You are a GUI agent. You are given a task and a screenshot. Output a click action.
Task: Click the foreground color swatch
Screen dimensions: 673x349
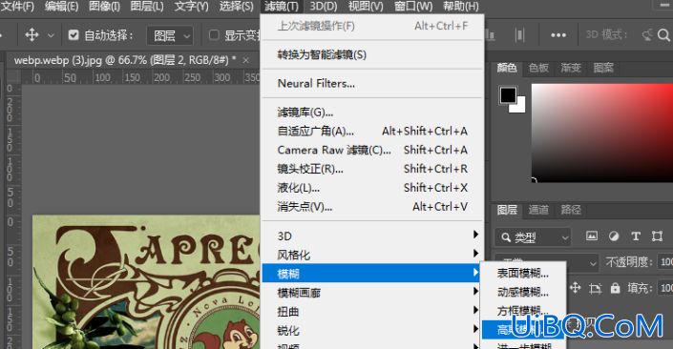(x=508, y=95)
